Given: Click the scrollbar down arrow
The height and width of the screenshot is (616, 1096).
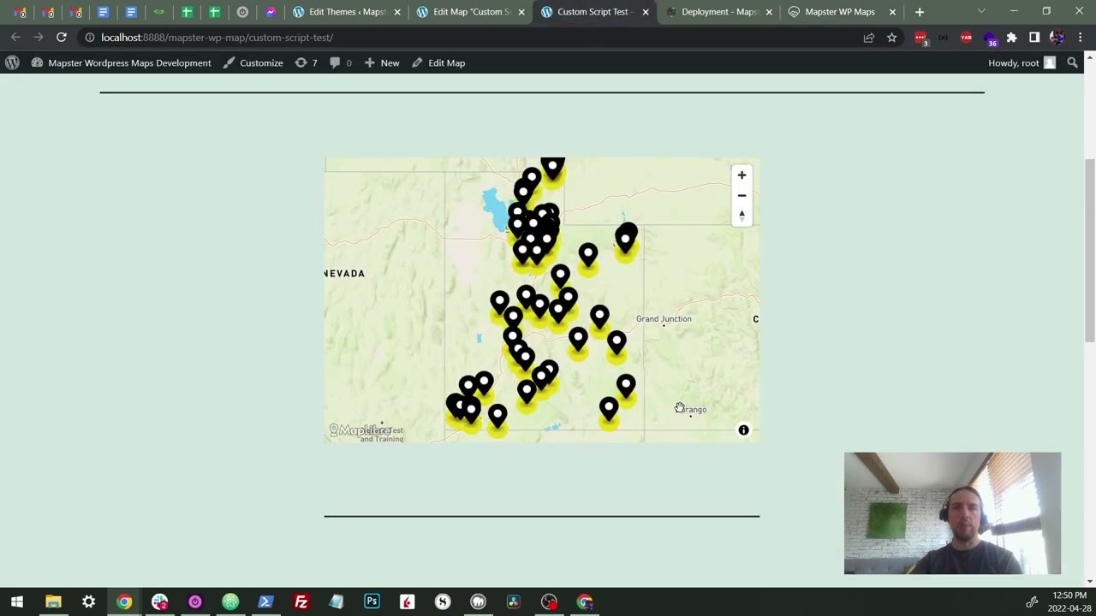Looking at the screenshot, I should pyautogui.click(x=1090, y=582).
